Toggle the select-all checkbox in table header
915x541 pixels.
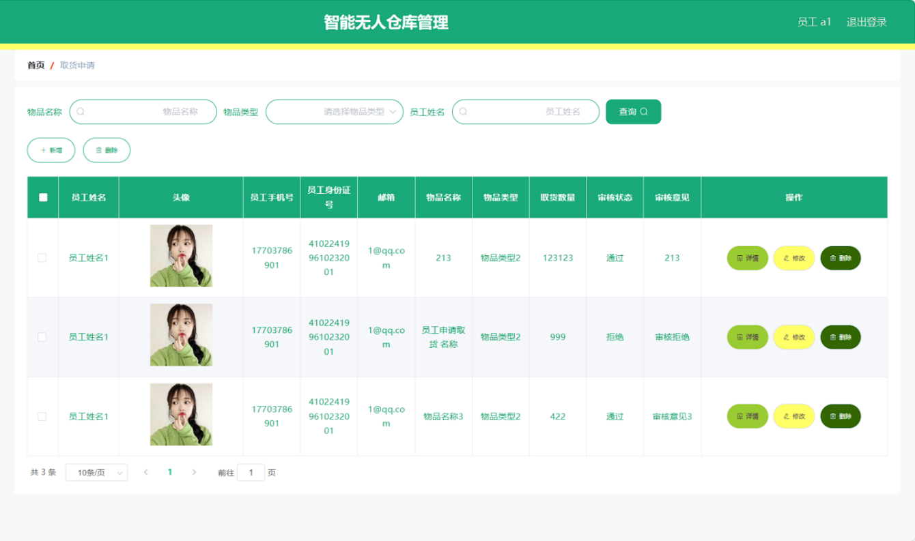(43, 197)
